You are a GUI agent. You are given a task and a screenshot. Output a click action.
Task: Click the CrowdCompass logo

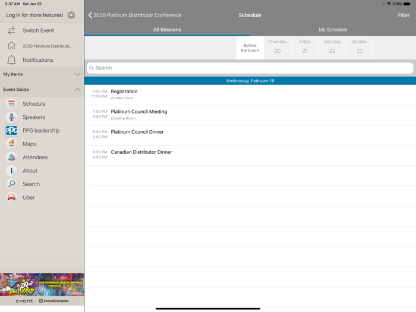[x=54, y=301]
